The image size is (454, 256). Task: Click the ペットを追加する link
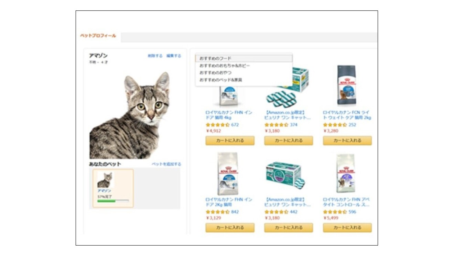[x=166, y=164]
